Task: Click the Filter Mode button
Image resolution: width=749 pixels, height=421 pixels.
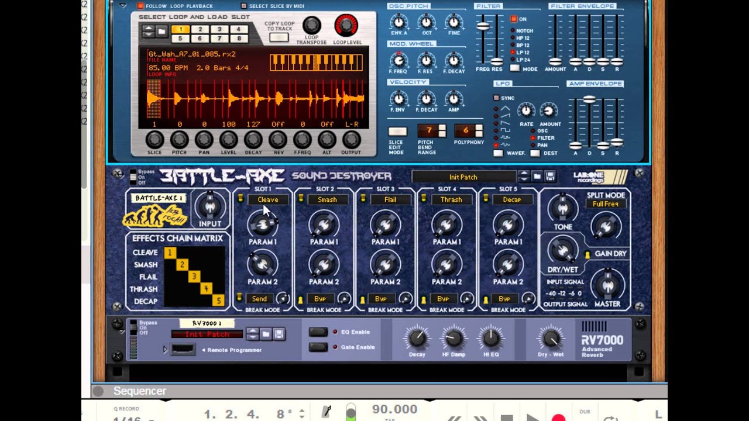Action: [514, 68]
